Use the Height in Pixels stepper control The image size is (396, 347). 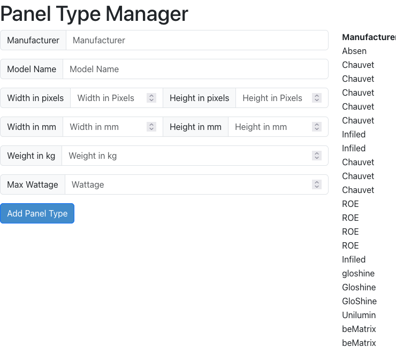(x=317, y=98)
